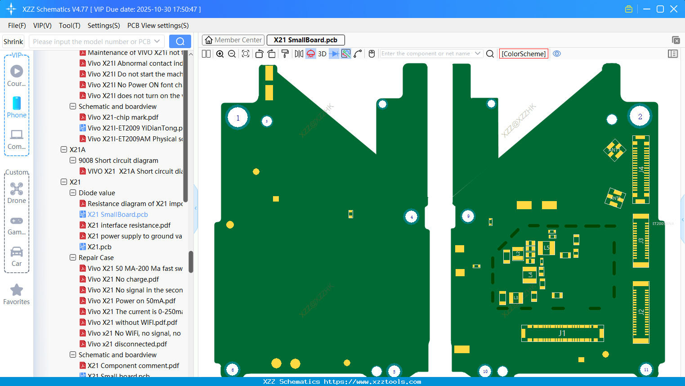Open the ColorScheme picker
The width and height of the screenshot is (685, 386).
pos(524,54)
